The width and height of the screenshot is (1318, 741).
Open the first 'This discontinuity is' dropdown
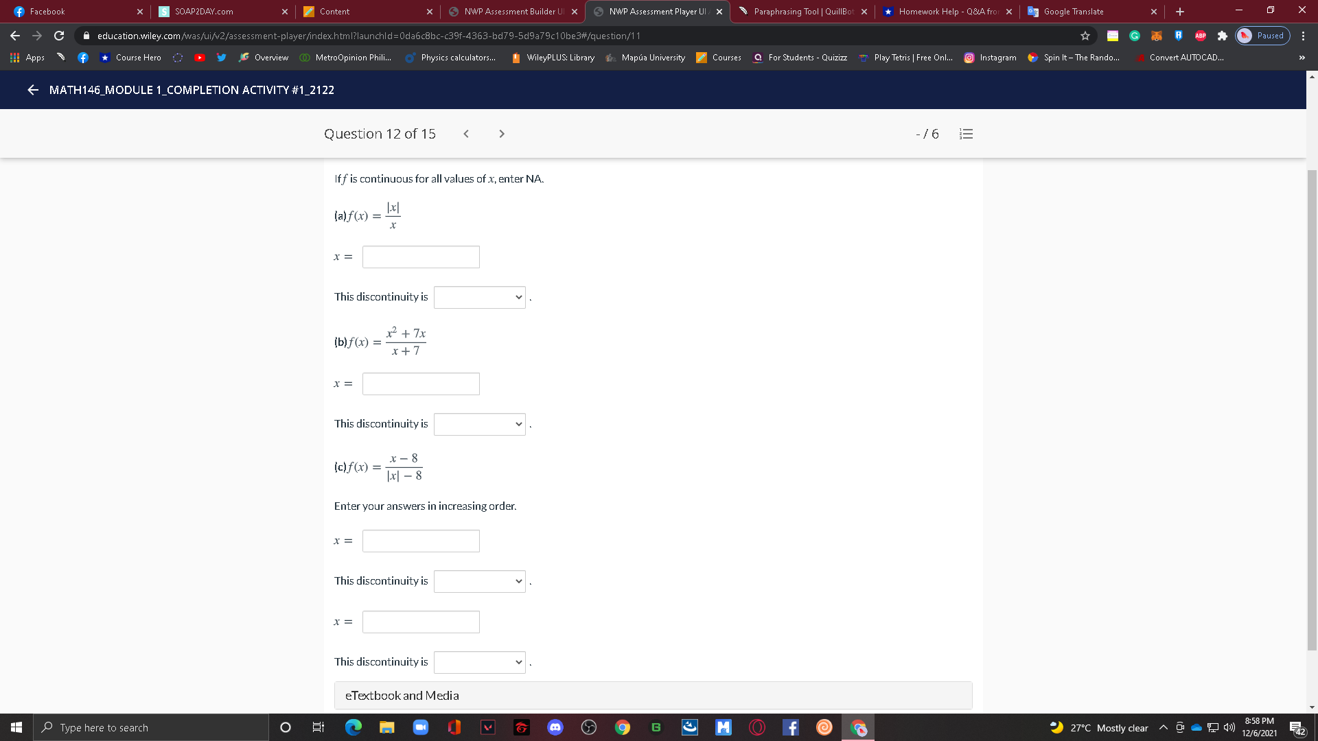pos(479,297)
